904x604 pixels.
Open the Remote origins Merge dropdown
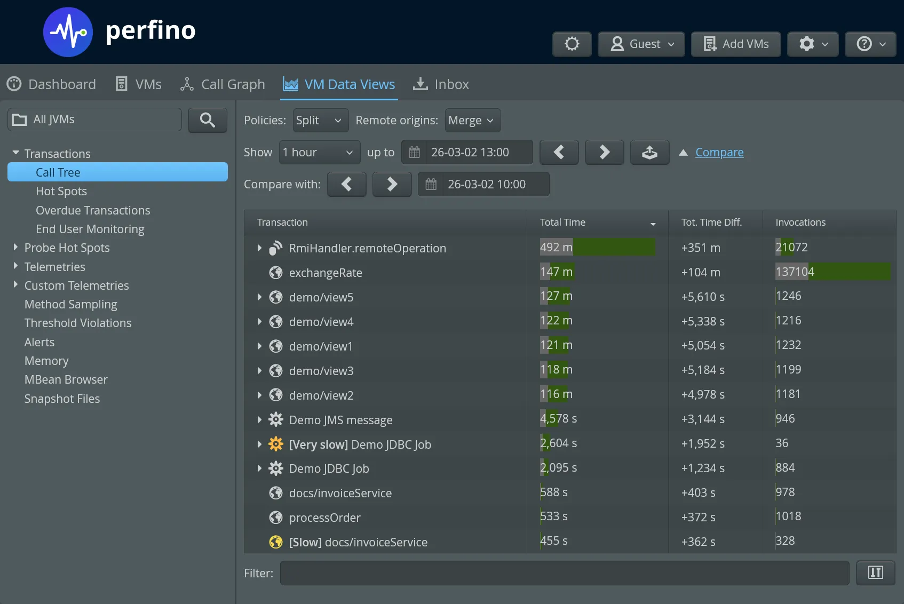click(x=471, y=120)
